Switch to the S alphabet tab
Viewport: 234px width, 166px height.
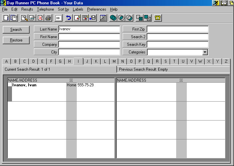[166, 61]
